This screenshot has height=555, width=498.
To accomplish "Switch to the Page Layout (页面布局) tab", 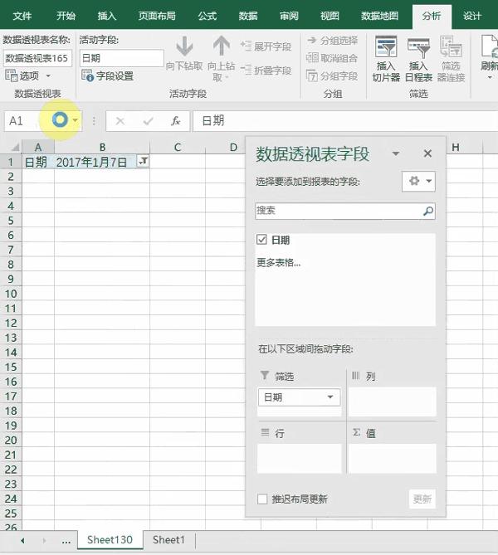I will click(157, 16).
